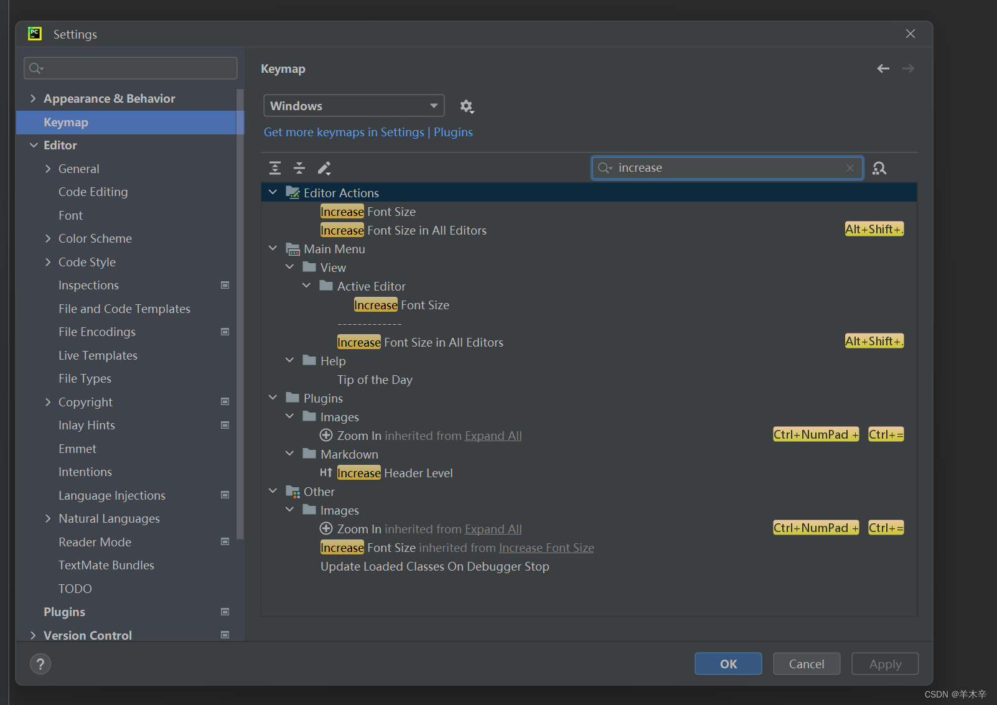Open Live Templates settings page
997x705 pixels.
(x=98, y=355)
